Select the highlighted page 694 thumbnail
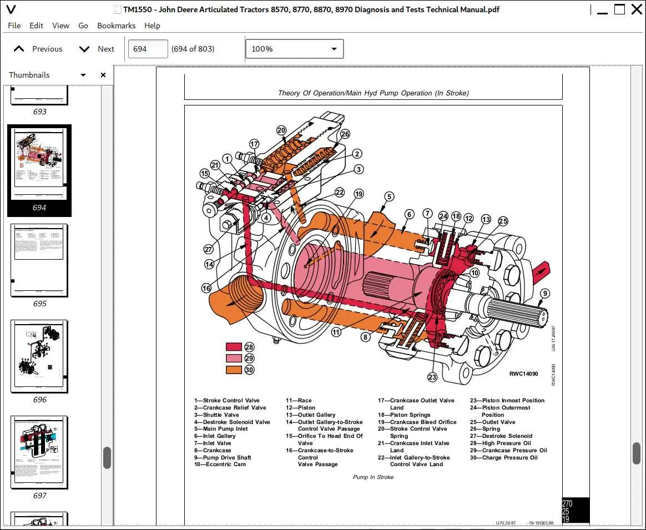 click(39, 164)
